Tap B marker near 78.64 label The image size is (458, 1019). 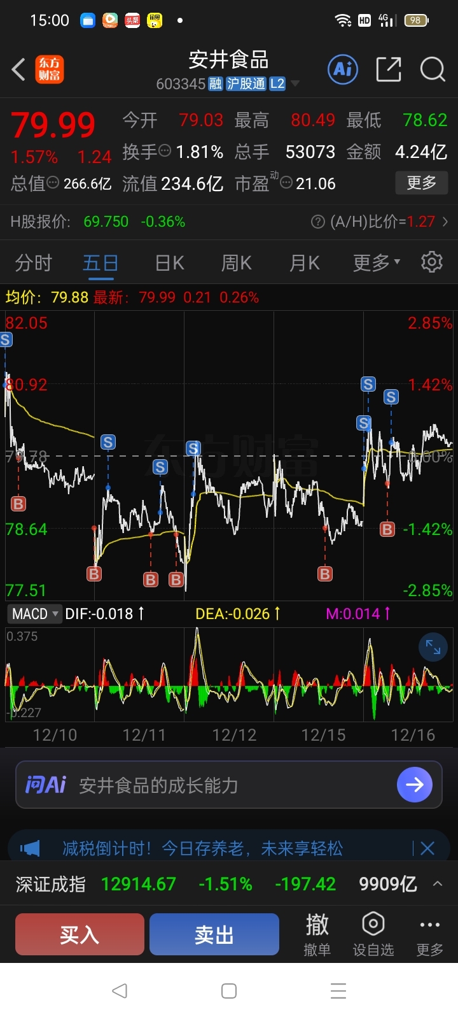tap(18, 504)
